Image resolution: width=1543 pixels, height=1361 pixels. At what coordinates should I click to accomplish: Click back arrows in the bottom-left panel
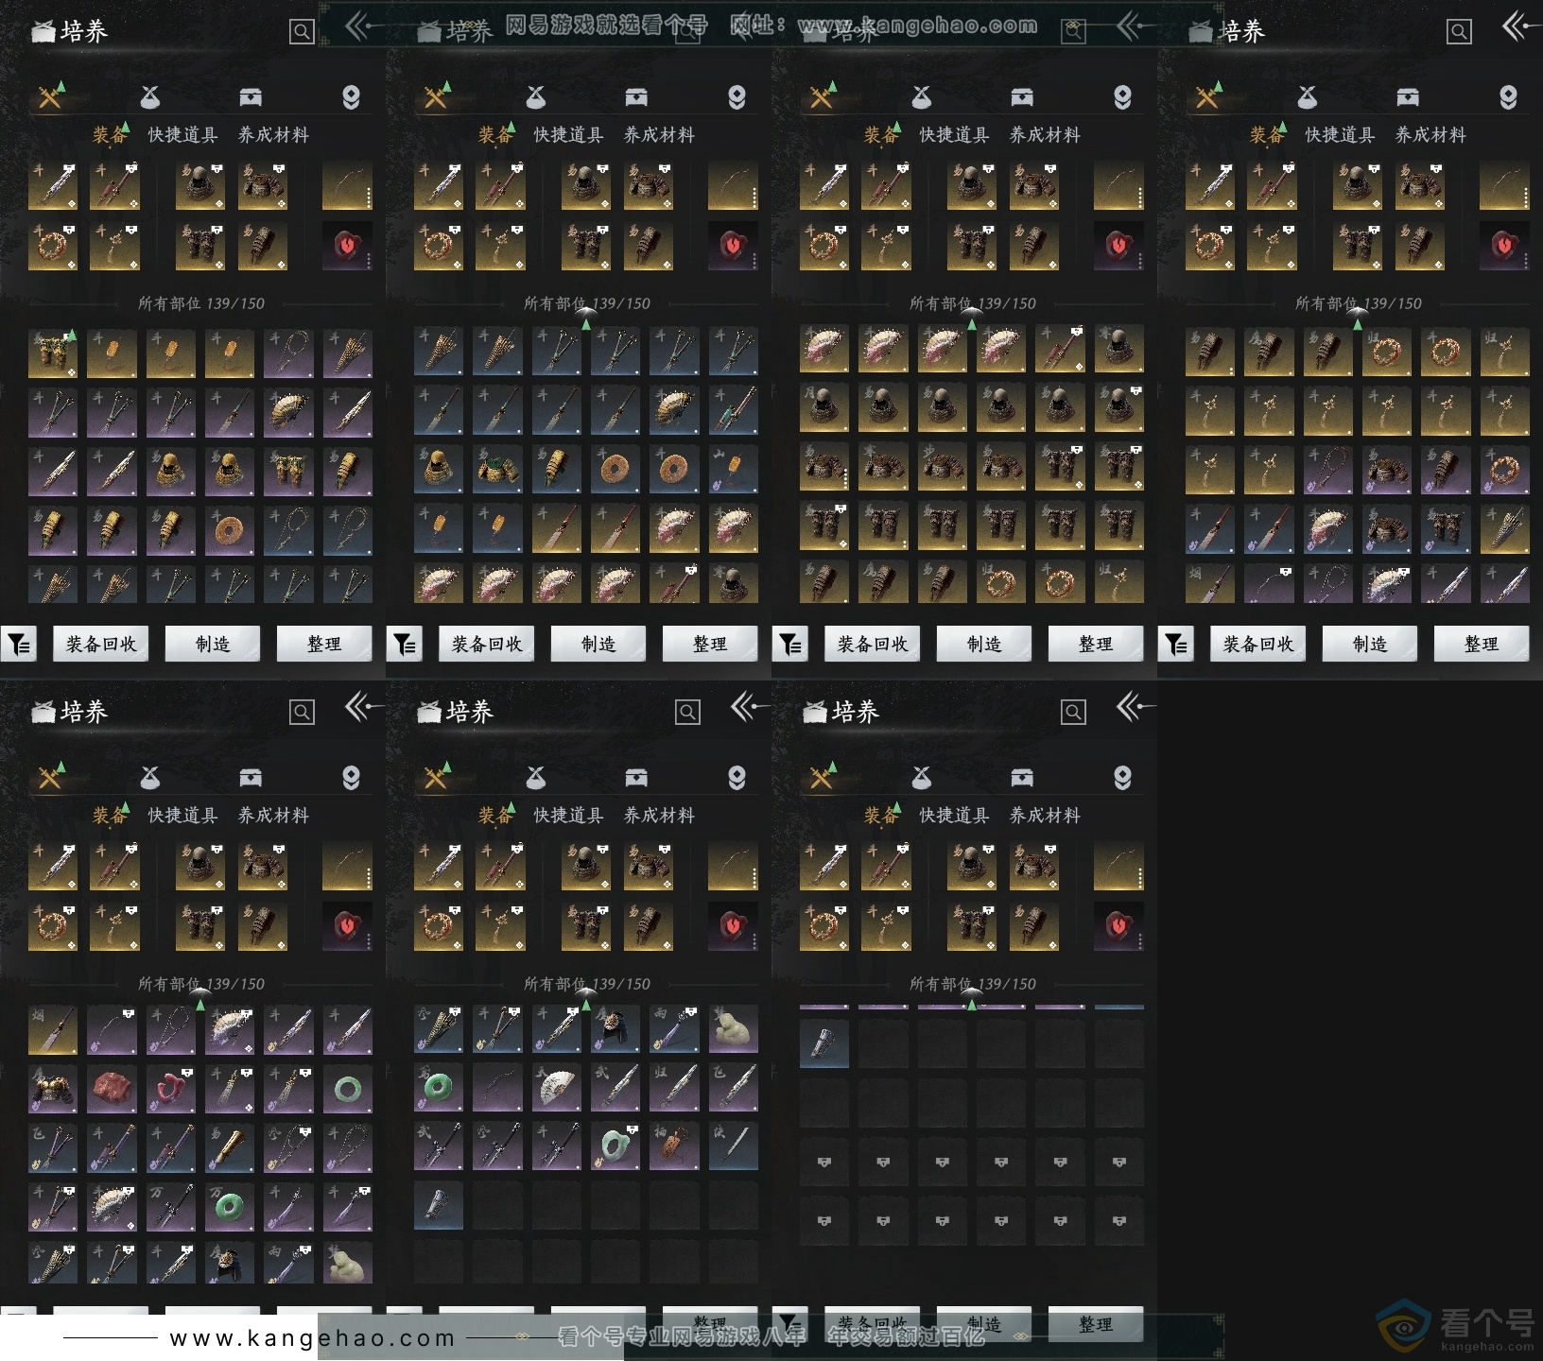tap(363, 707)
